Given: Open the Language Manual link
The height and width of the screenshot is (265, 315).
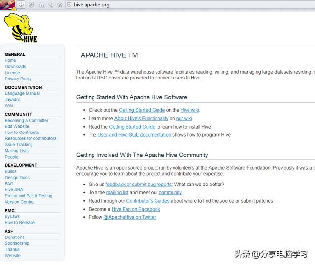Looking at the screenshot, I should 22,93.
